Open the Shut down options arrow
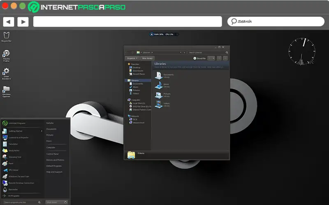 66,202
